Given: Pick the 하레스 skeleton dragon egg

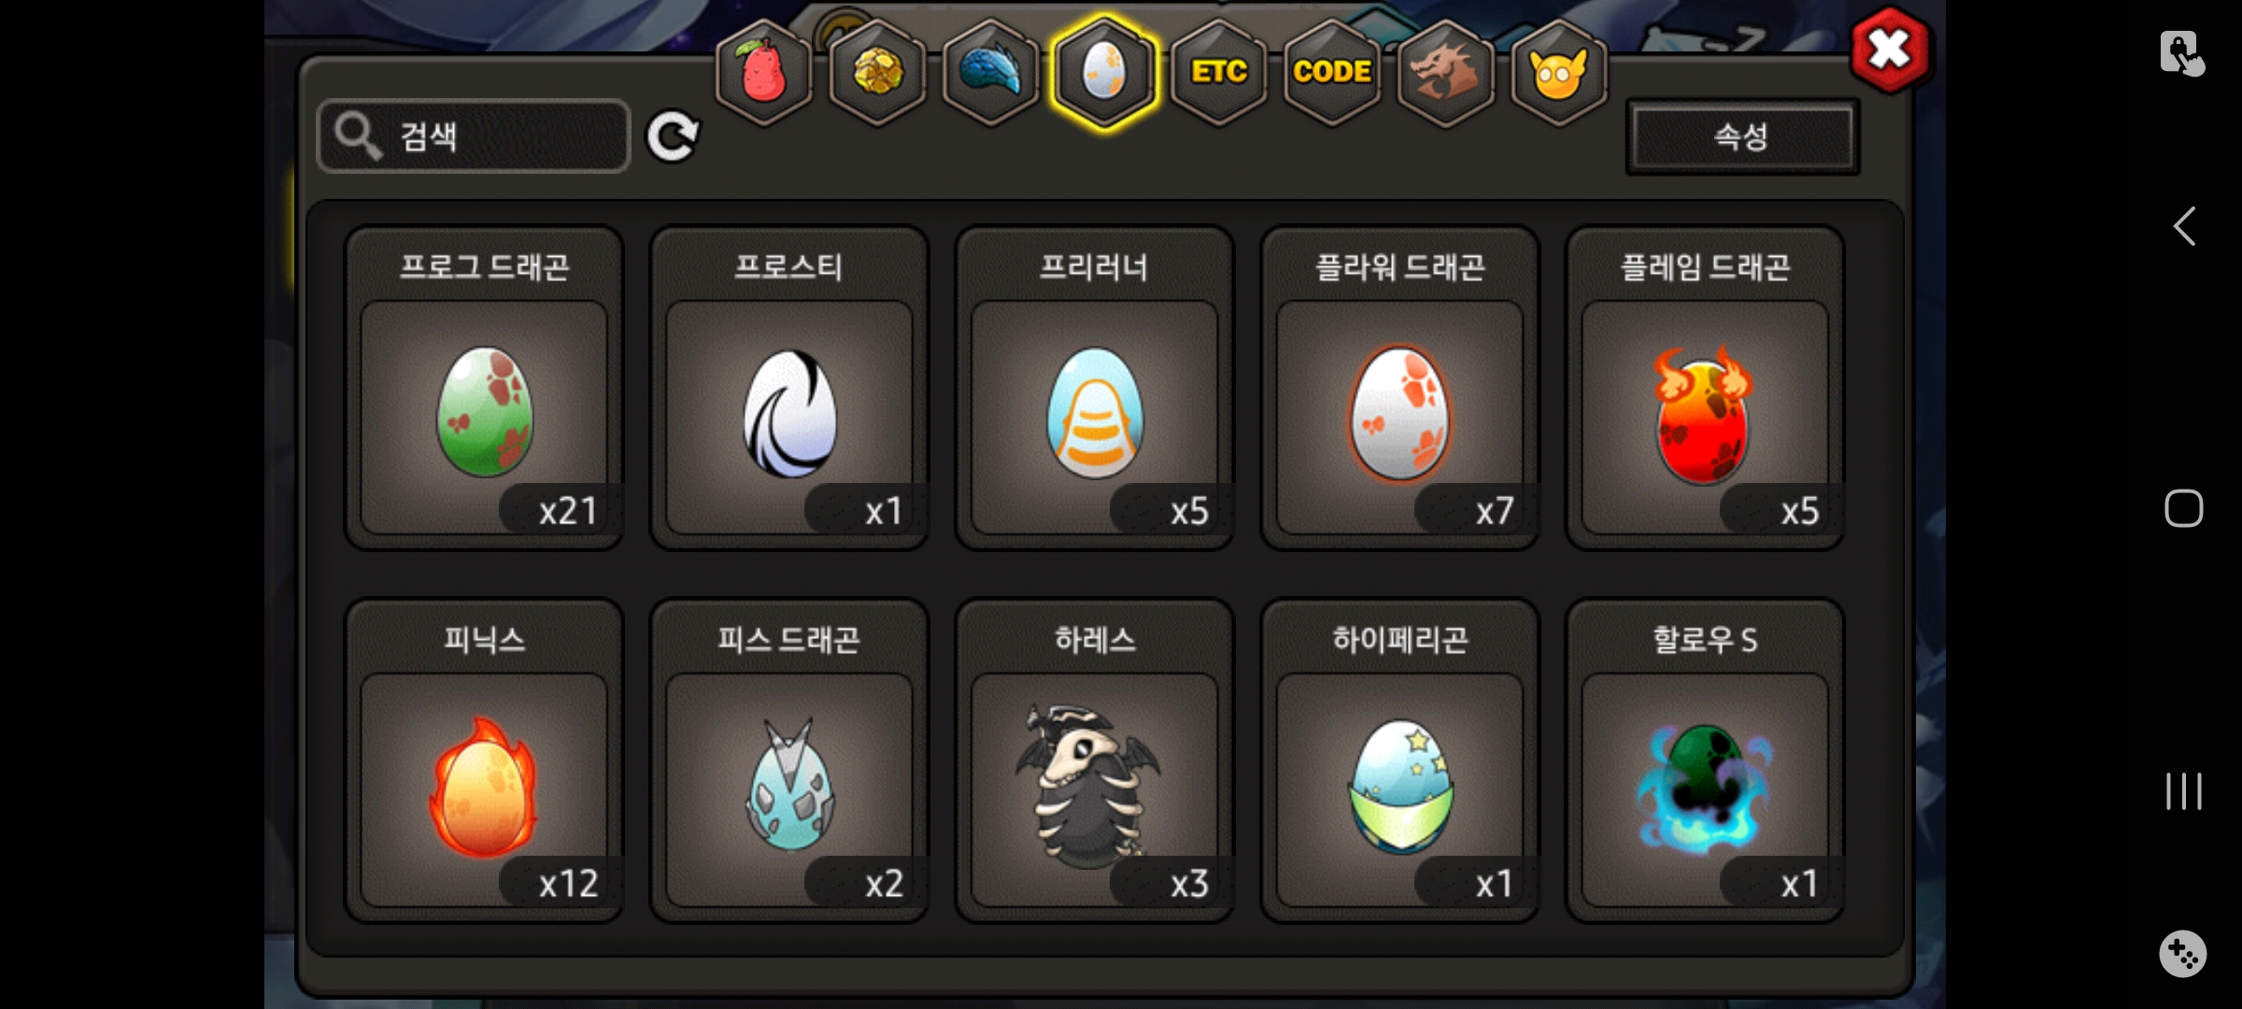Looking at the screenshot, I should [1094, 760].
